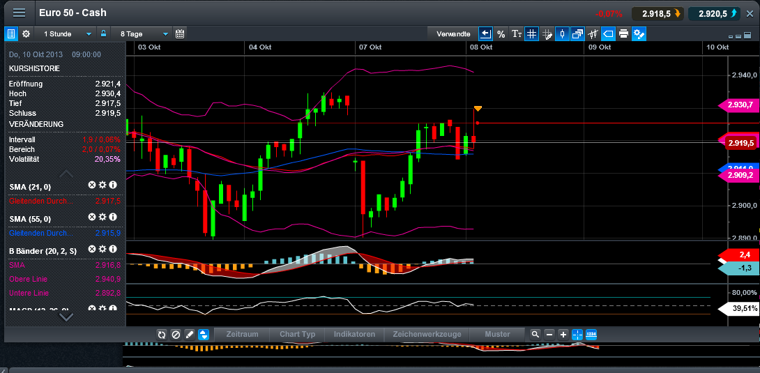Click the 39,51% oscillator label

pyautogui.click(x=738, y=309)
